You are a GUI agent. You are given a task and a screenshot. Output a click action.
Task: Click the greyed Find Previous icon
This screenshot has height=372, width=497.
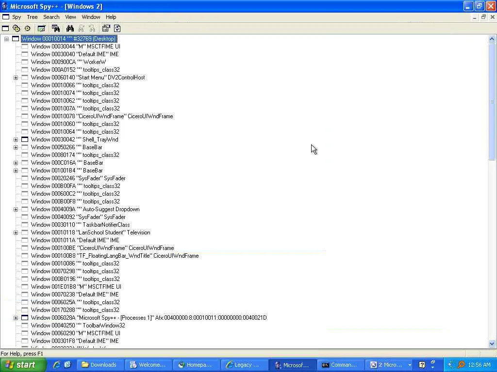(92, 29)
